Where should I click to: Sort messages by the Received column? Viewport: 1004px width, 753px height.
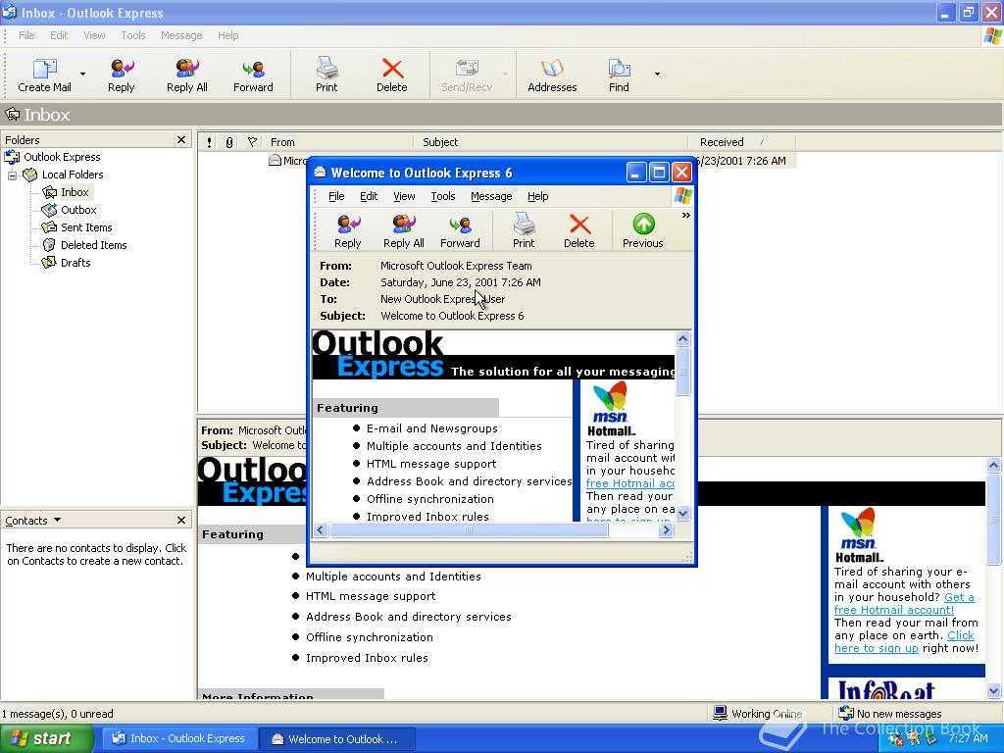[742, 142]
